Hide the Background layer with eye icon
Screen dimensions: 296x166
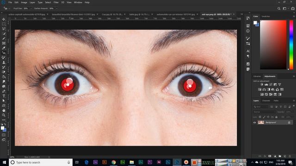(254, 123)
